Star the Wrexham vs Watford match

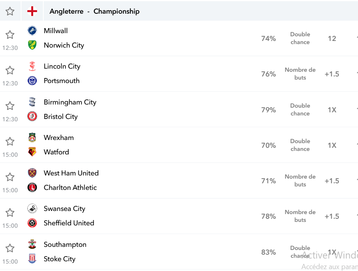click(10, 142)
